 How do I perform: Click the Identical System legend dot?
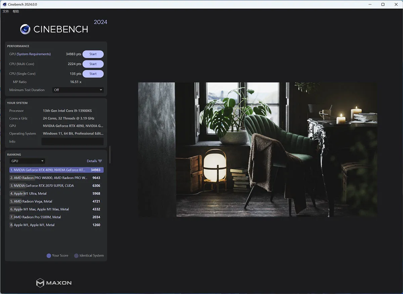click(76, 256)
